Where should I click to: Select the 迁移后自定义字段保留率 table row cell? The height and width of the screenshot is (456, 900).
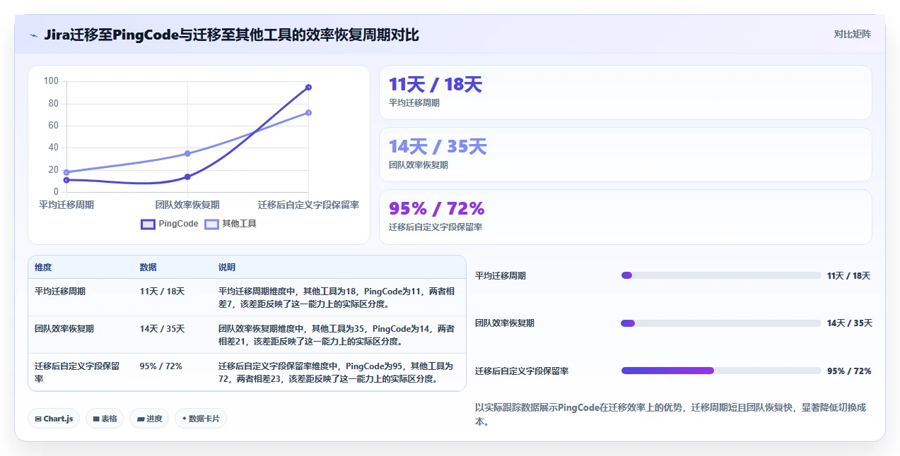pyautogui.click(x=77, y=372)
